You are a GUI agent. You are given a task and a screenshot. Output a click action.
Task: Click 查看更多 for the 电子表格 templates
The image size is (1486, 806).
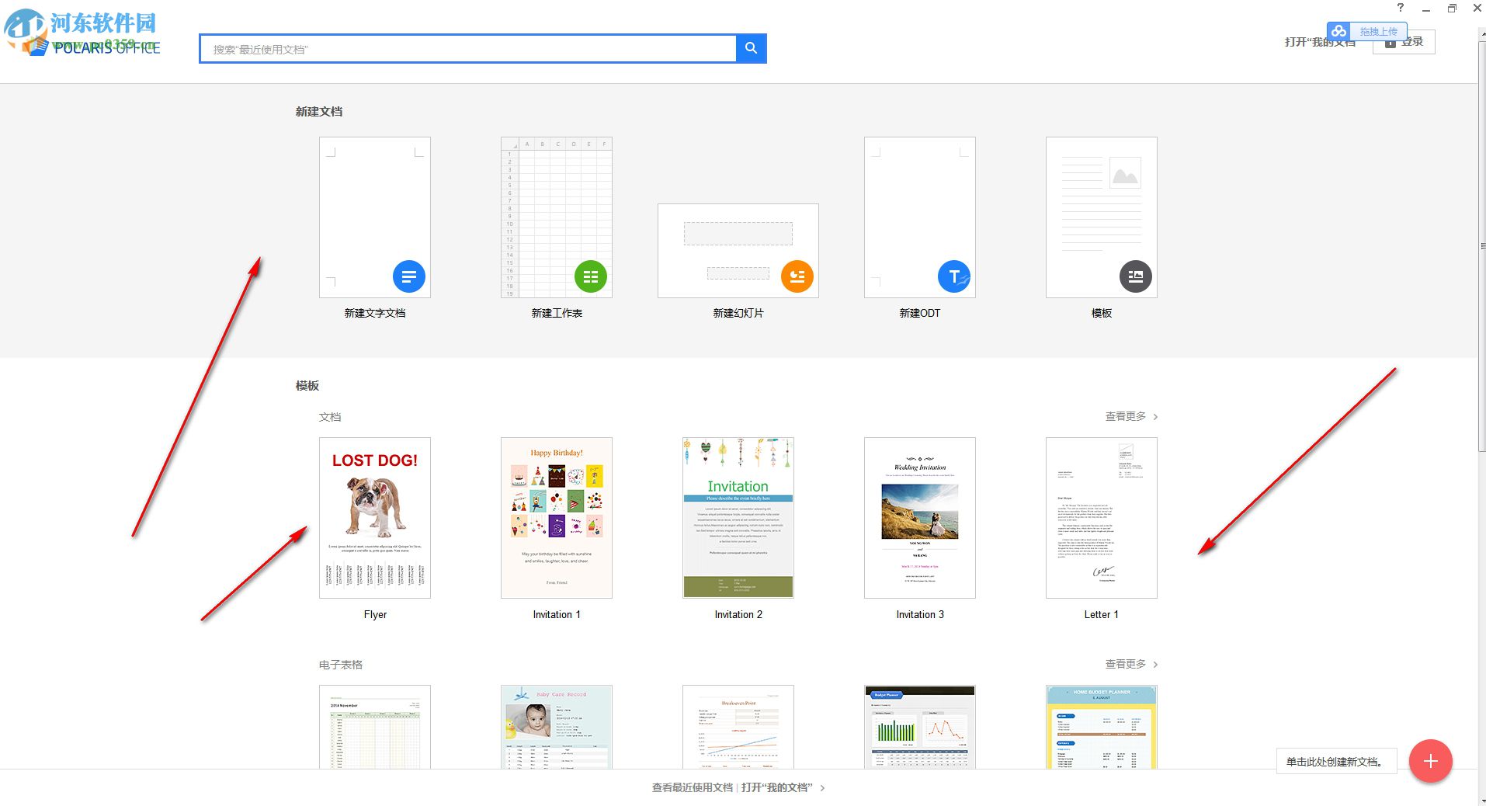point(1131,665)
